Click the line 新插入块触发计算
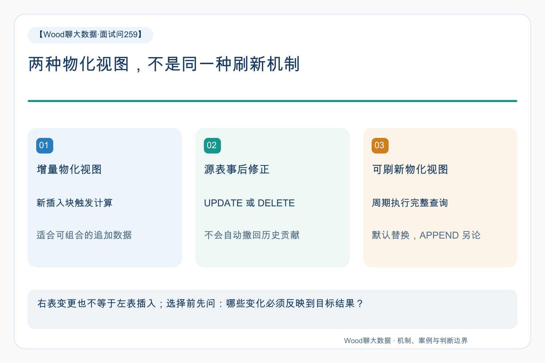This screenshot has height=363, width=545. click(x=75, y=203)
